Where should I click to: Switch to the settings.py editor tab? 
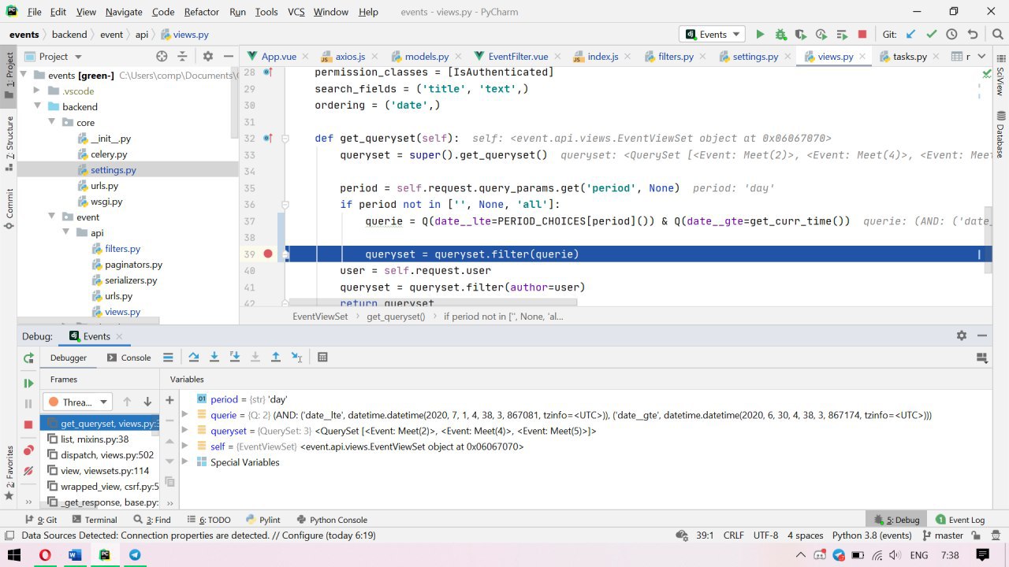coord(754,57)
